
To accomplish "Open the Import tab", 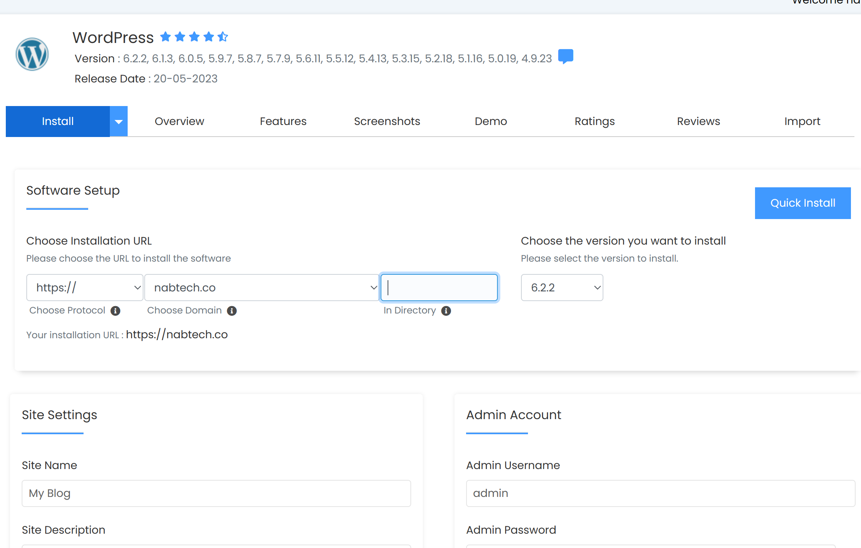I will (x=802, y=122).
